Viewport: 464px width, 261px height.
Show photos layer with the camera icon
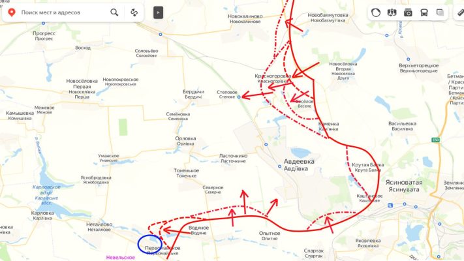click(x=408, y=12)
